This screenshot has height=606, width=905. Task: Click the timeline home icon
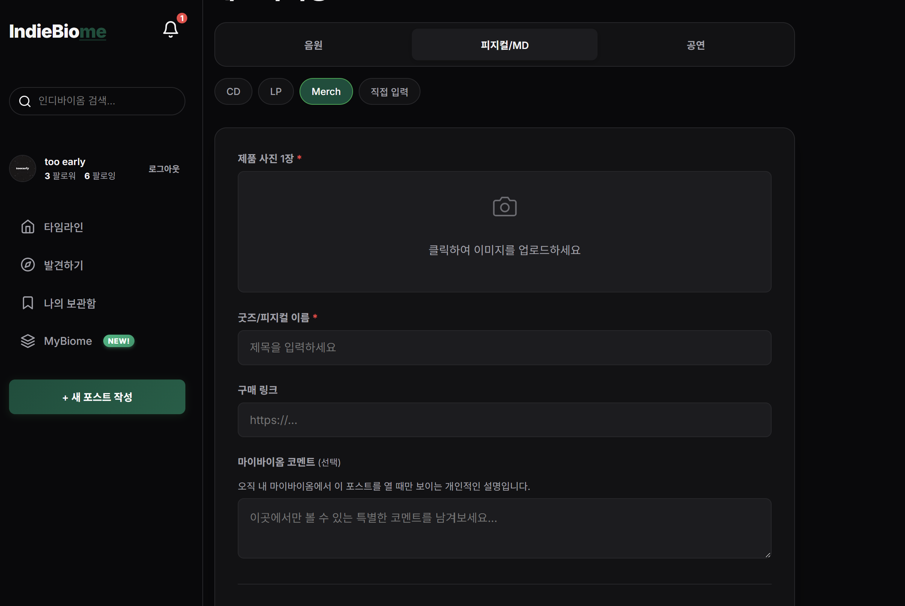[28, 227]
